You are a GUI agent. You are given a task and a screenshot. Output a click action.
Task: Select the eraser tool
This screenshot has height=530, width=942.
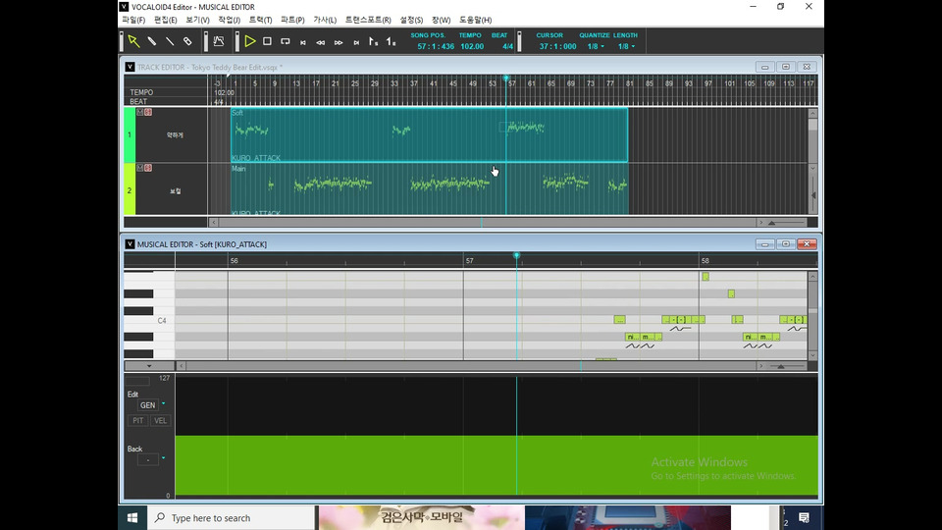[x=187, y=41]
